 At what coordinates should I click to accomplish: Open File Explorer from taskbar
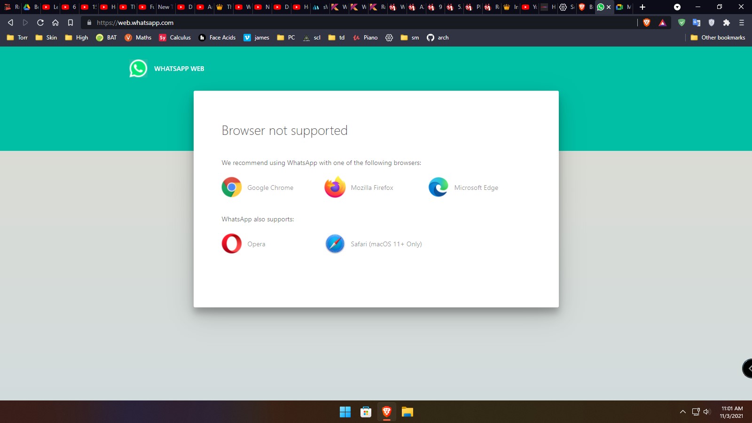click(407, 412)
